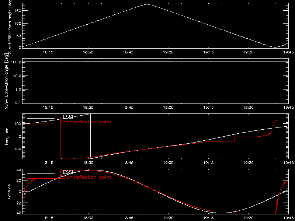
Task: Click 18:15 time label under Latitude plot
Action: click(48, 218)
